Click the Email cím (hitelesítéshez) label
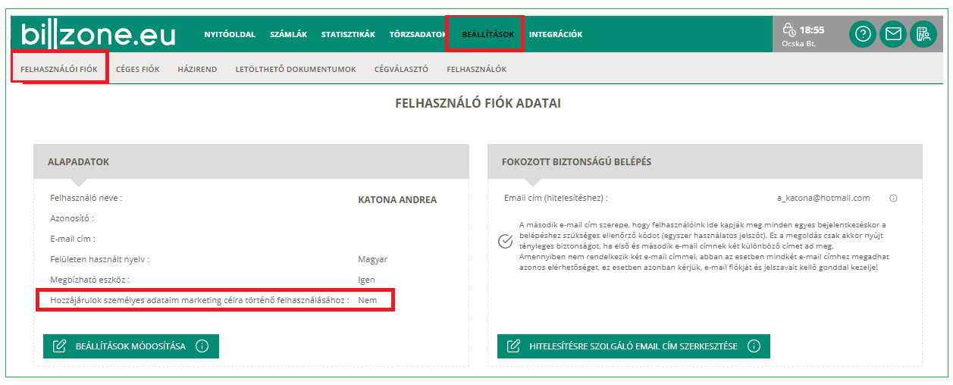 [556, 198]
